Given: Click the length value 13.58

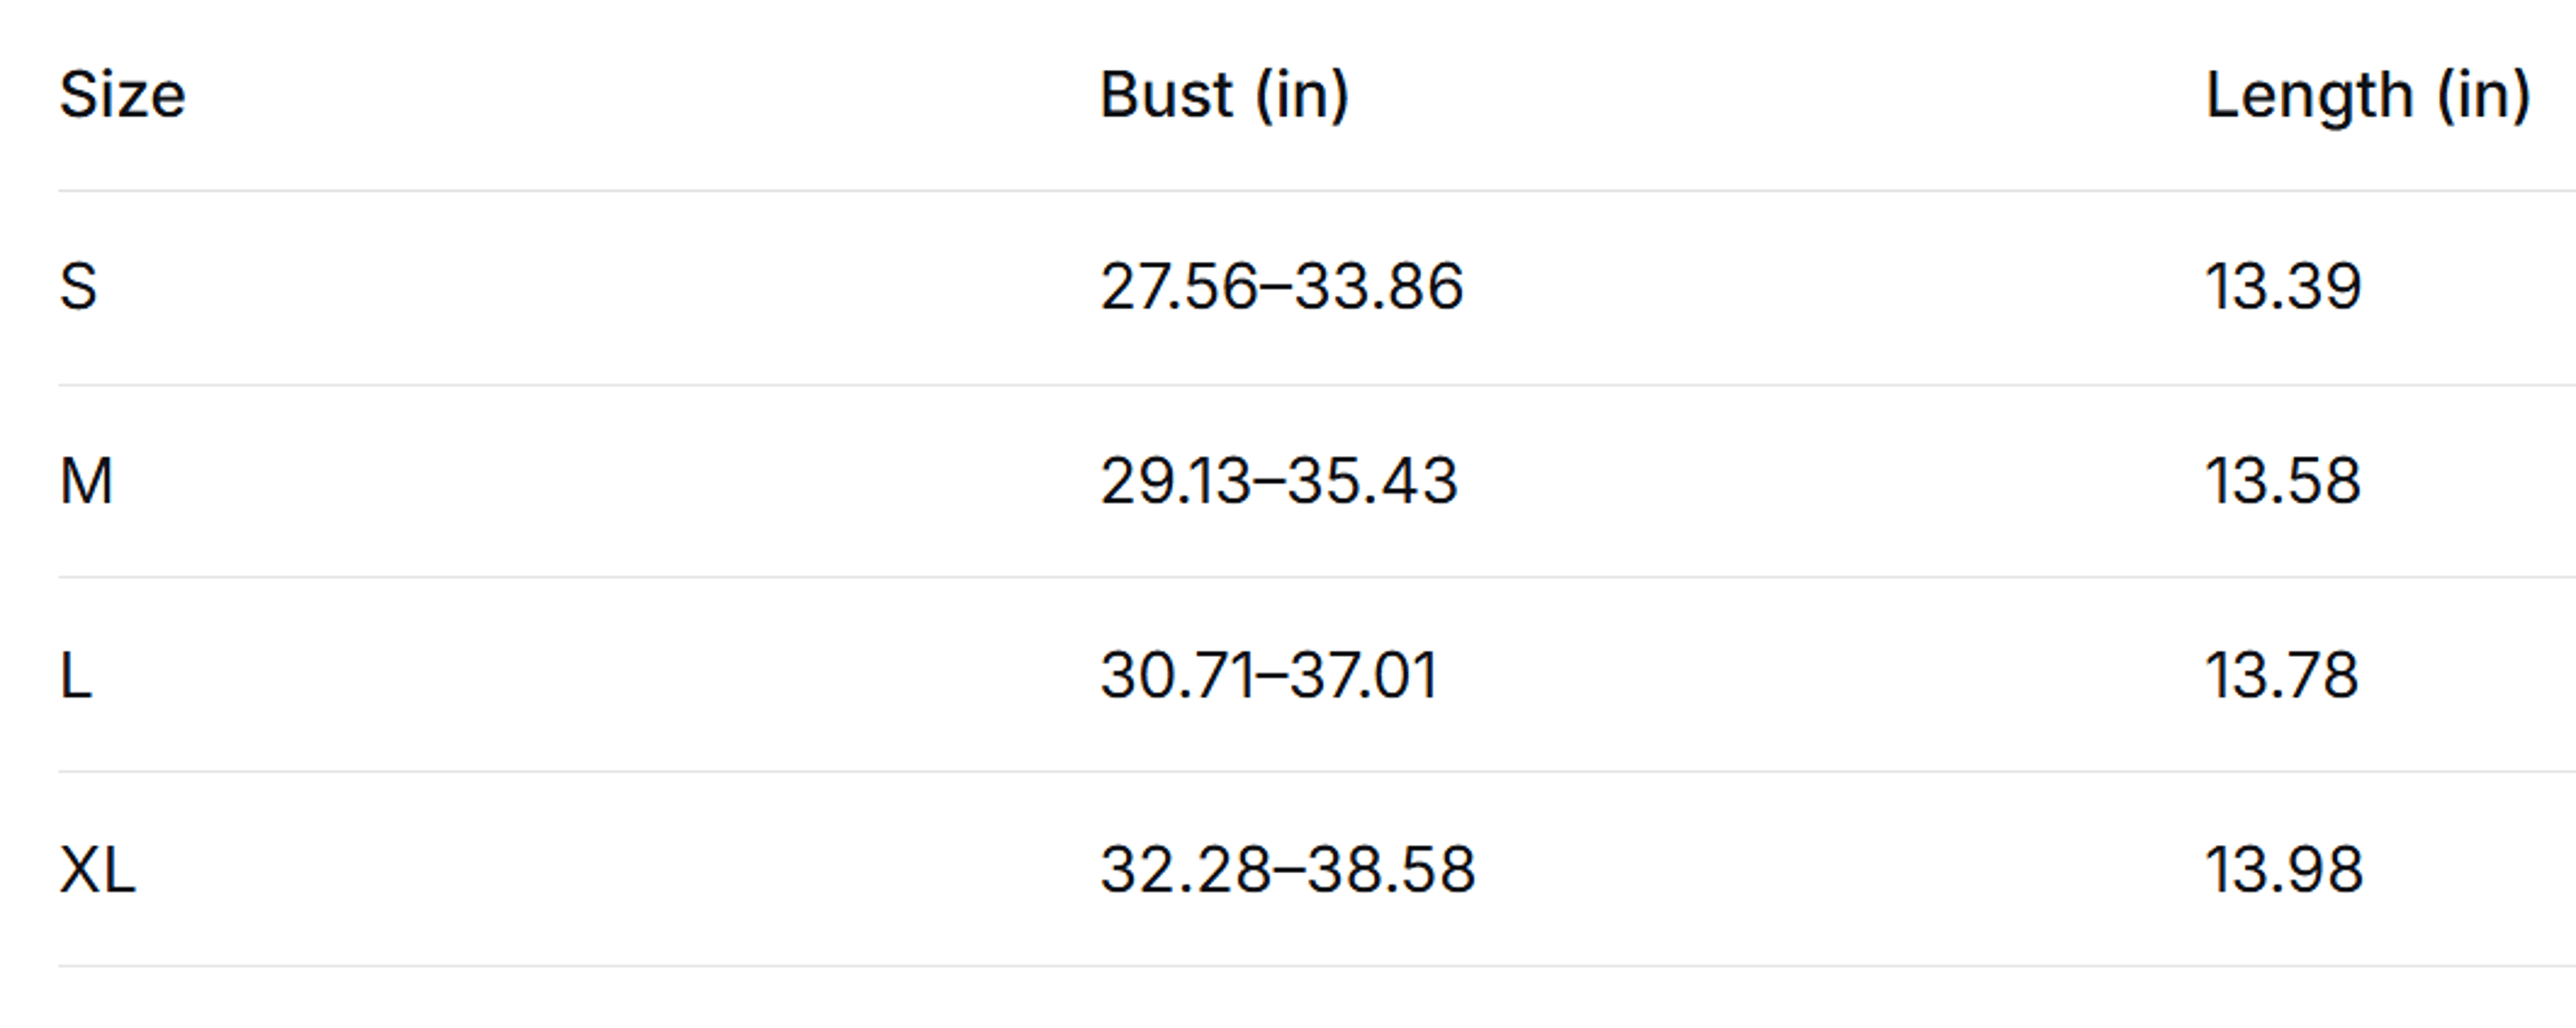Looking at the screenshot, I should [x=2284, y=481].
